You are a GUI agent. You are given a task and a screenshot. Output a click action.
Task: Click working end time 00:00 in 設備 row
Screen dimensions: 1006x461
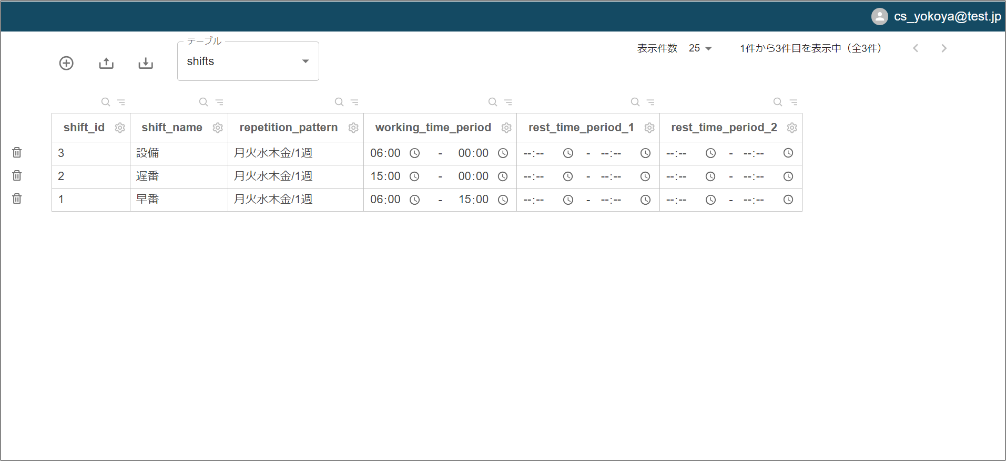[x=473, y=153]
